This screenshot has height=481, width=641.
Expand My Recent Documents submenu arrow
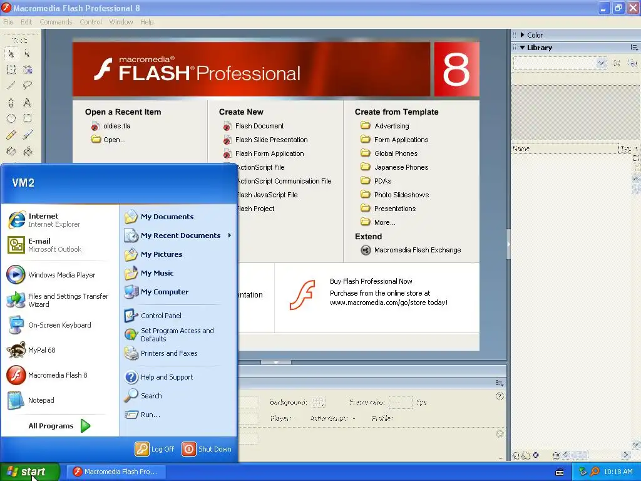(x=230, y=235)
